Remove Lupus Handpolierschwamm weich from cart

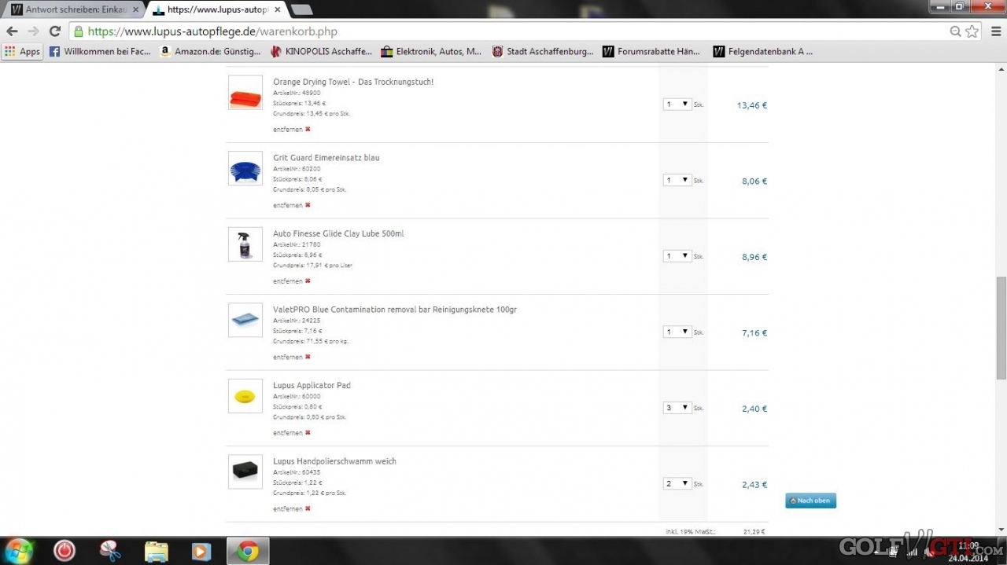(x=292, y=508)
